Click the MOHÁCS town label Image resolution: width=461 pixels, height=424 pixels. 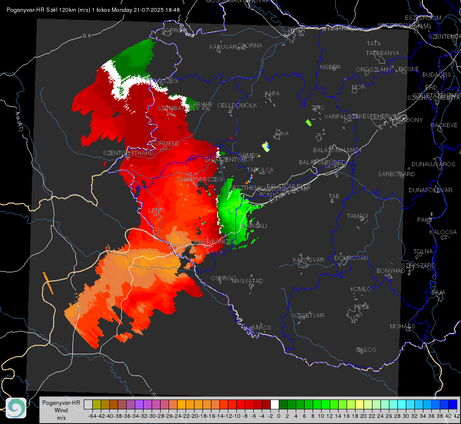point(402,326)
